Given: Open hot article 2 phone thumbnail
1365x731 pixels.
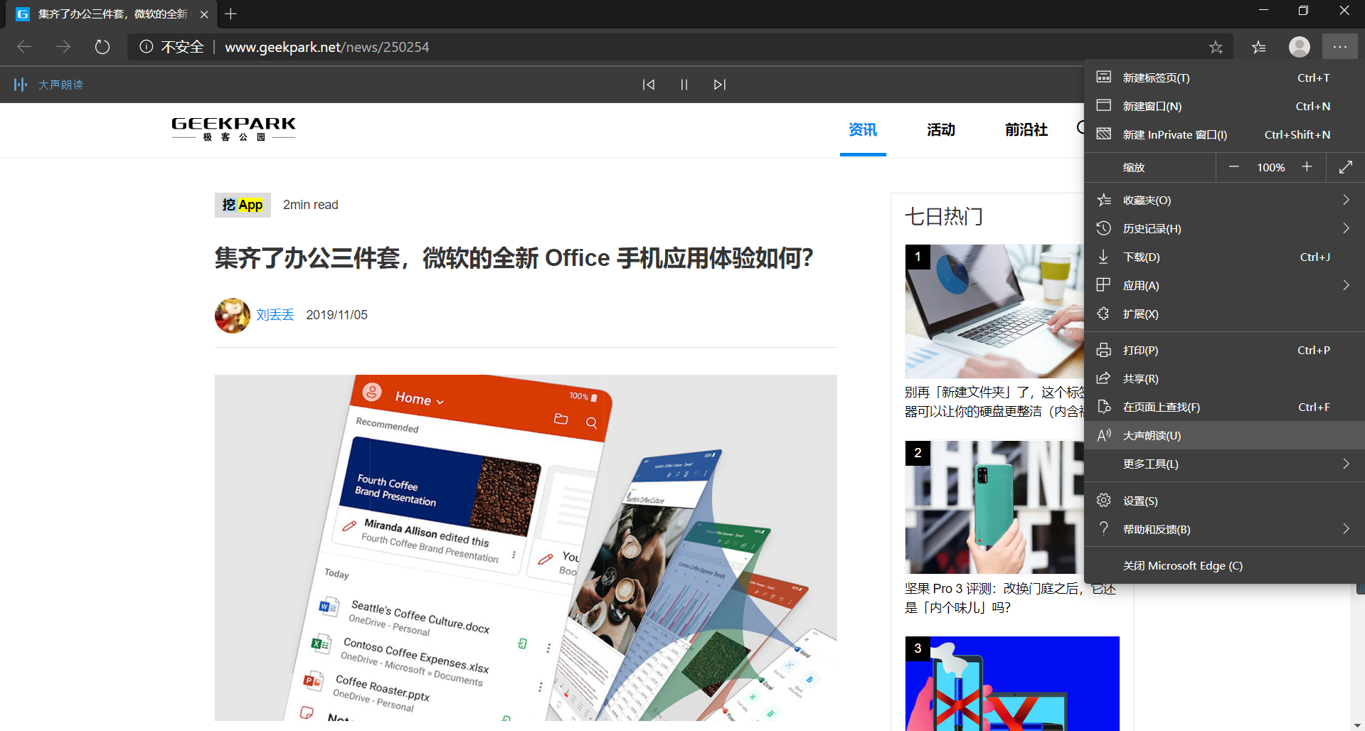Looking at the screenshot, I should [x=994, y=507].
